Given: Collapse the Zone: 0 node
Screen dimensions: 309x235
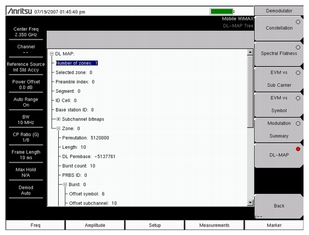Looking at the screenshot, I should (58, 128).
